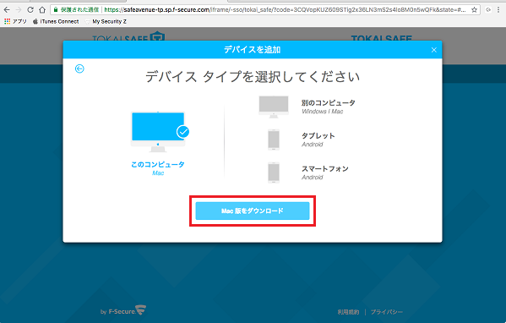Open the browser home page icon

click(x=42, y=10)
